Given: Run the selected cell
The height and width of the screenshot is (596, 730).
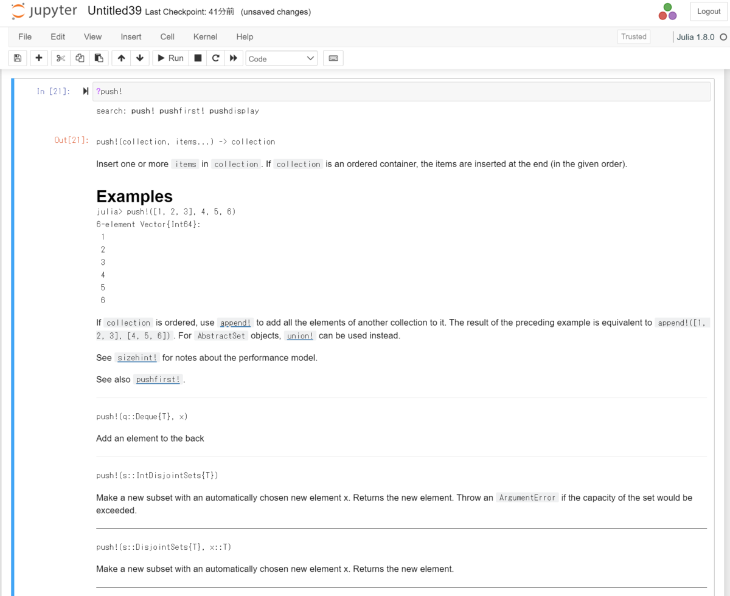Looking at the screenshot, I should coord(170,58).
